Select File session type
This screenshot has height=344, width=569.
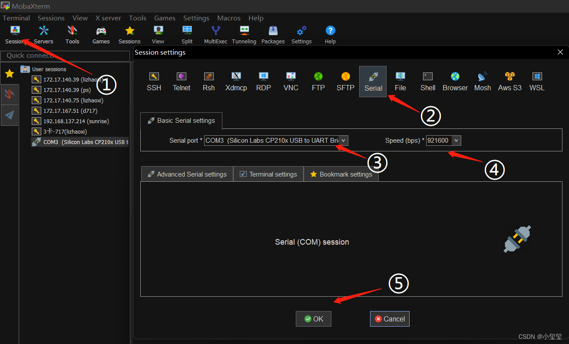pyautogui.click(x=400, y=82)
